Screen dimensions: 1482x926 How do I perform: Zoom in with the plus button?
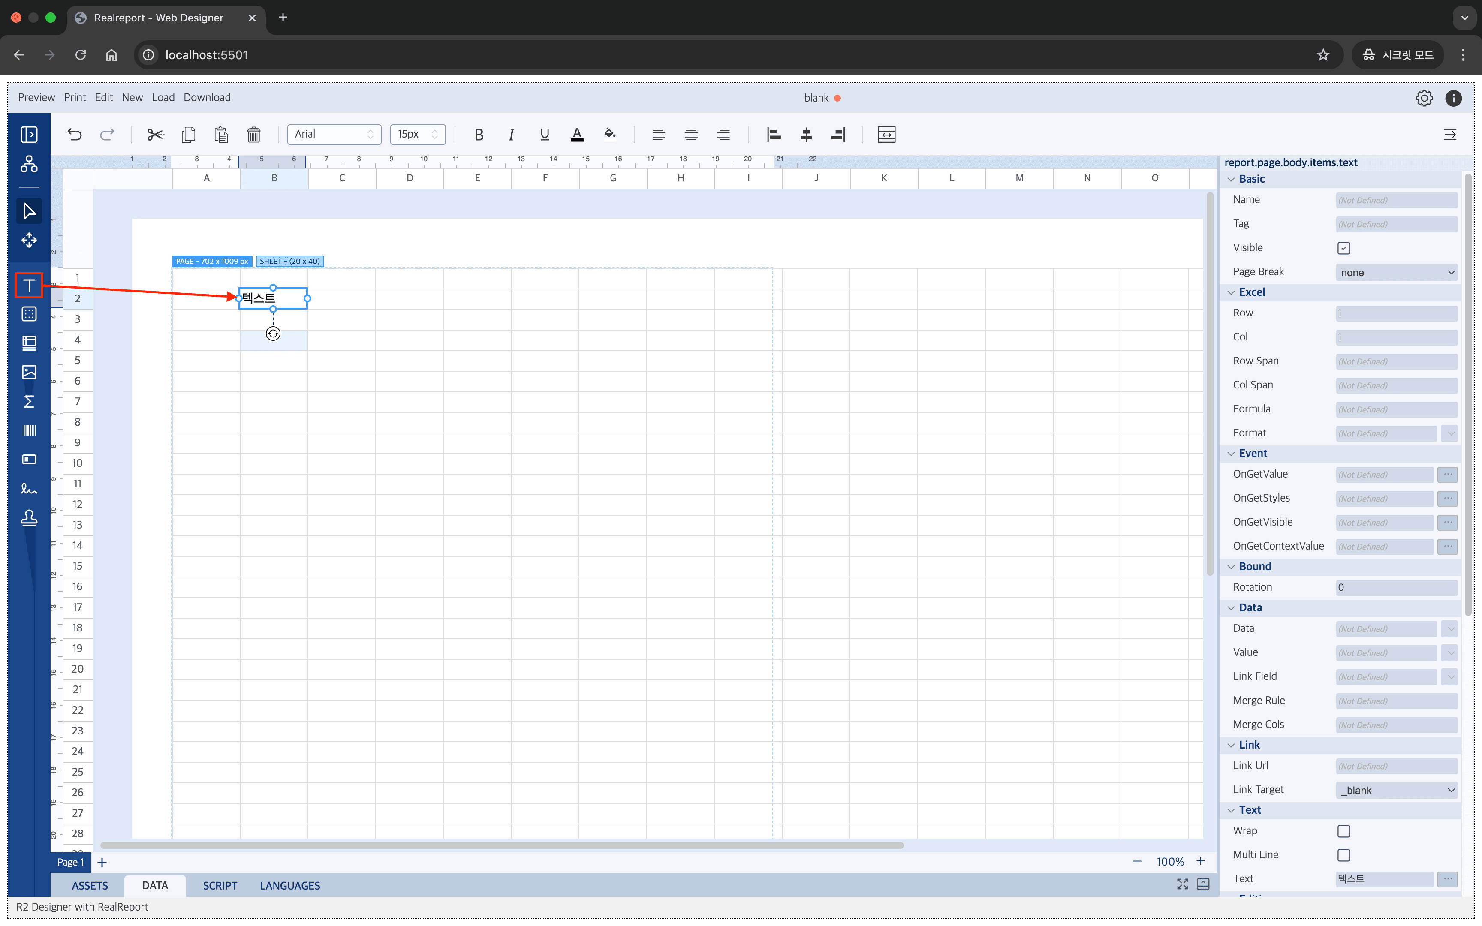coord(1200,862)
